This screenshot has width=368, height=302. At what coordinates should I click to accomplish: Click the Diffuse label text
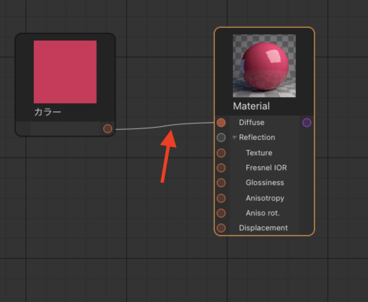(x=252, y=122)
